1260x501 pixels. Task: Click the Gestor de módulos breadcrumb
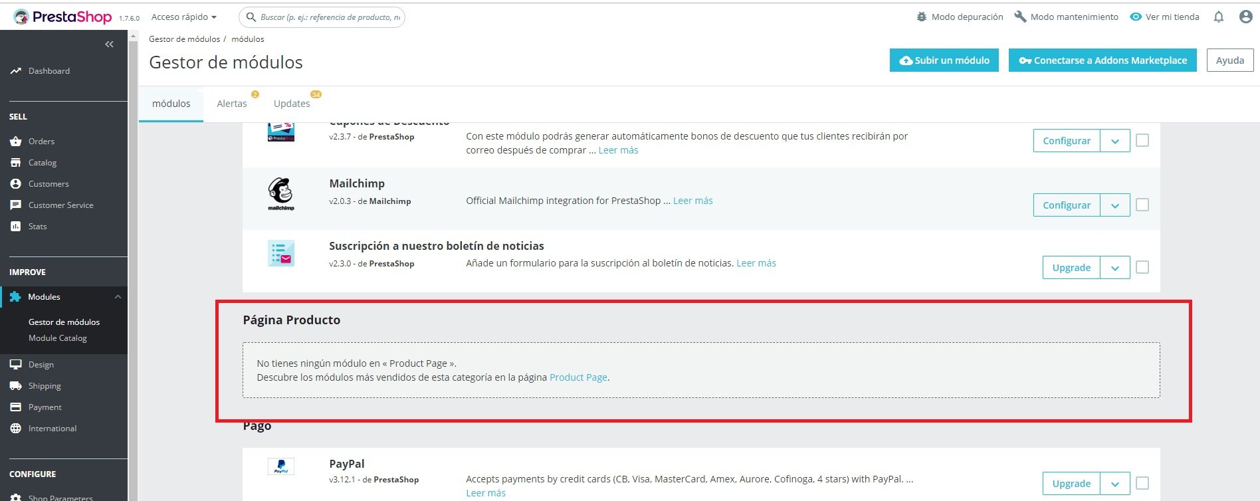(x=184, y=39)
